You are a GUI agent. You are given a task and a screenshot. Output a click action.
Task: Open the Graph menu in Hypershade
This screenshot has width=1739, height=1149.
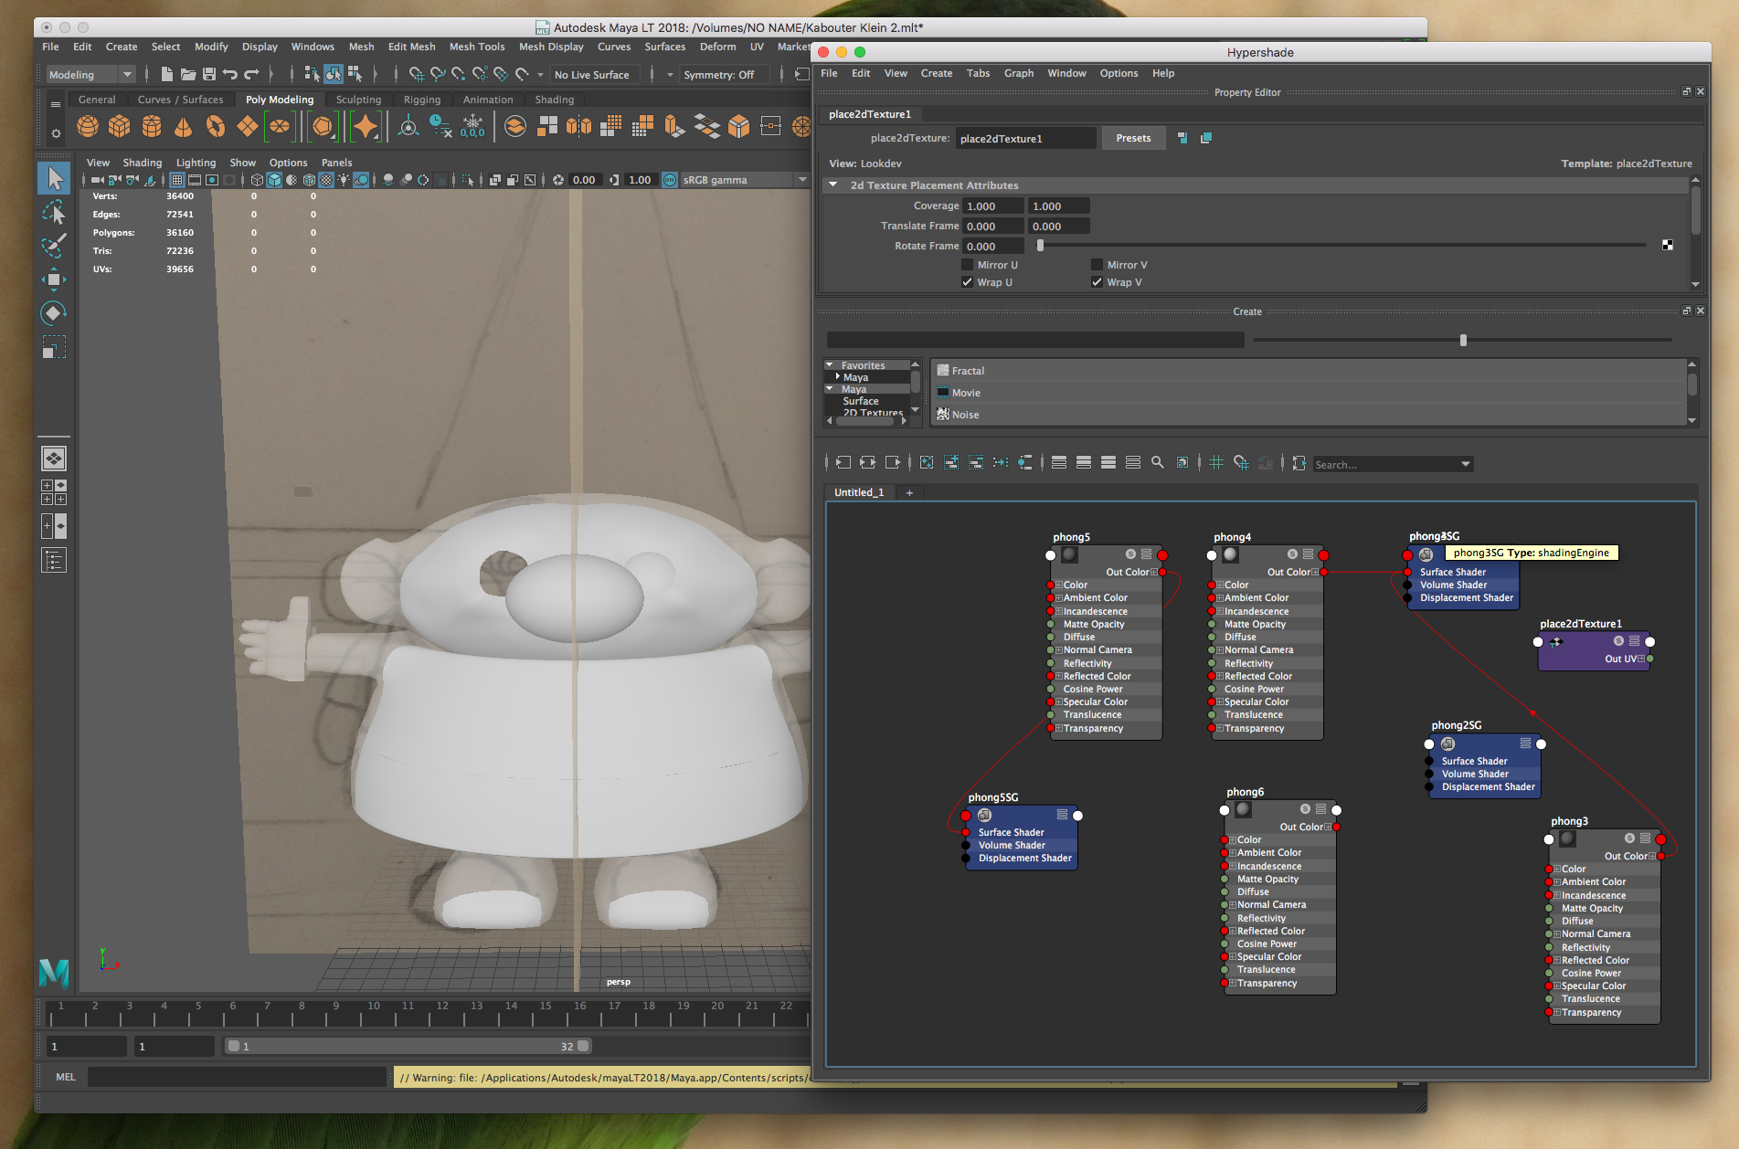click(1019, 73)
